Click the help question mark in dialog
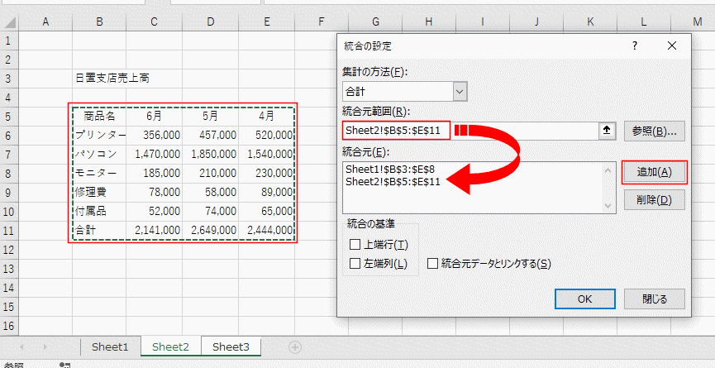Viewport: 715px width, 368px height. (x=635, y=45)
